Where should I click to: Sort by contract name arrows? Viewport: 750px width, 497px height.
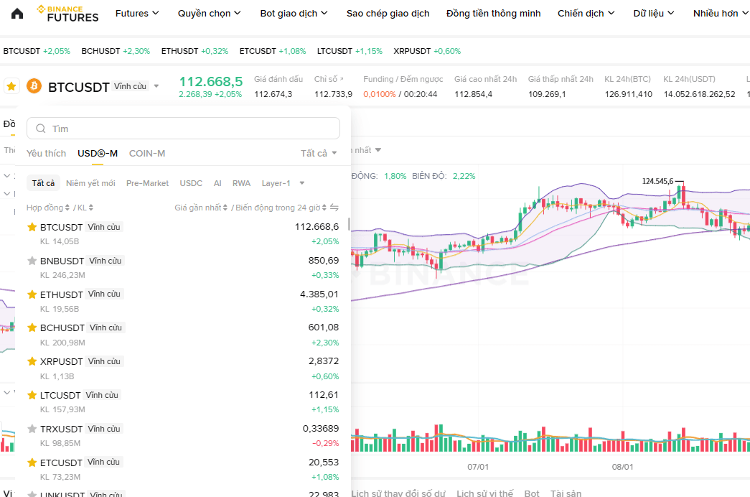(x=67, y=208)
